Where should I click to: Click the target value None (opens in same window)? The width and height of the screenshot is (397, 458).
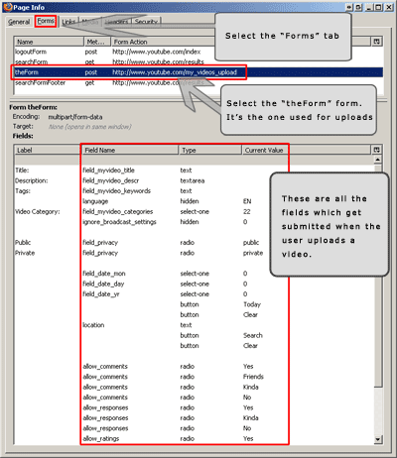[89, 127]
